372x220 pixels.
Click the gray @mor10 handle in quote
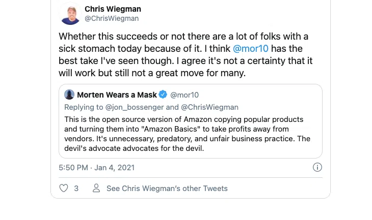[x=184, y=95]
